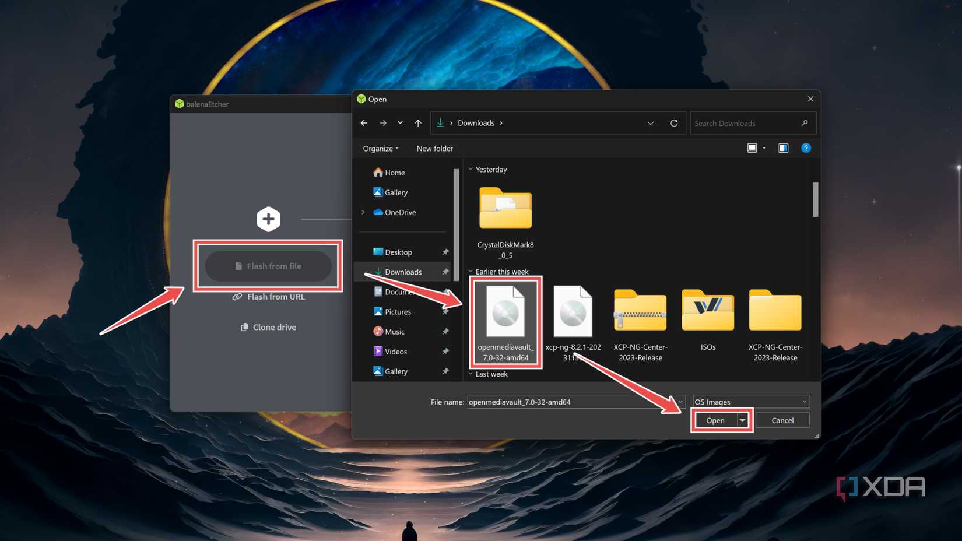This screenshot has height=541, width=962.
Task: Click the Open button's dropdown arrow
Action: [x=742, y=420]
